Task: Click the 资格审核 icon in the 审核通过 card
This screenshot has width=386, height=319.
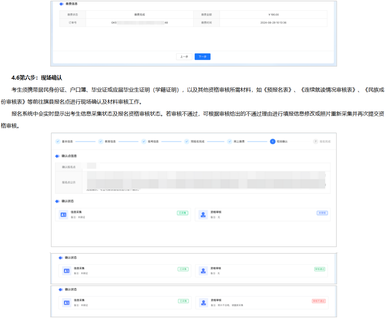Action: (x=203, y=271)
